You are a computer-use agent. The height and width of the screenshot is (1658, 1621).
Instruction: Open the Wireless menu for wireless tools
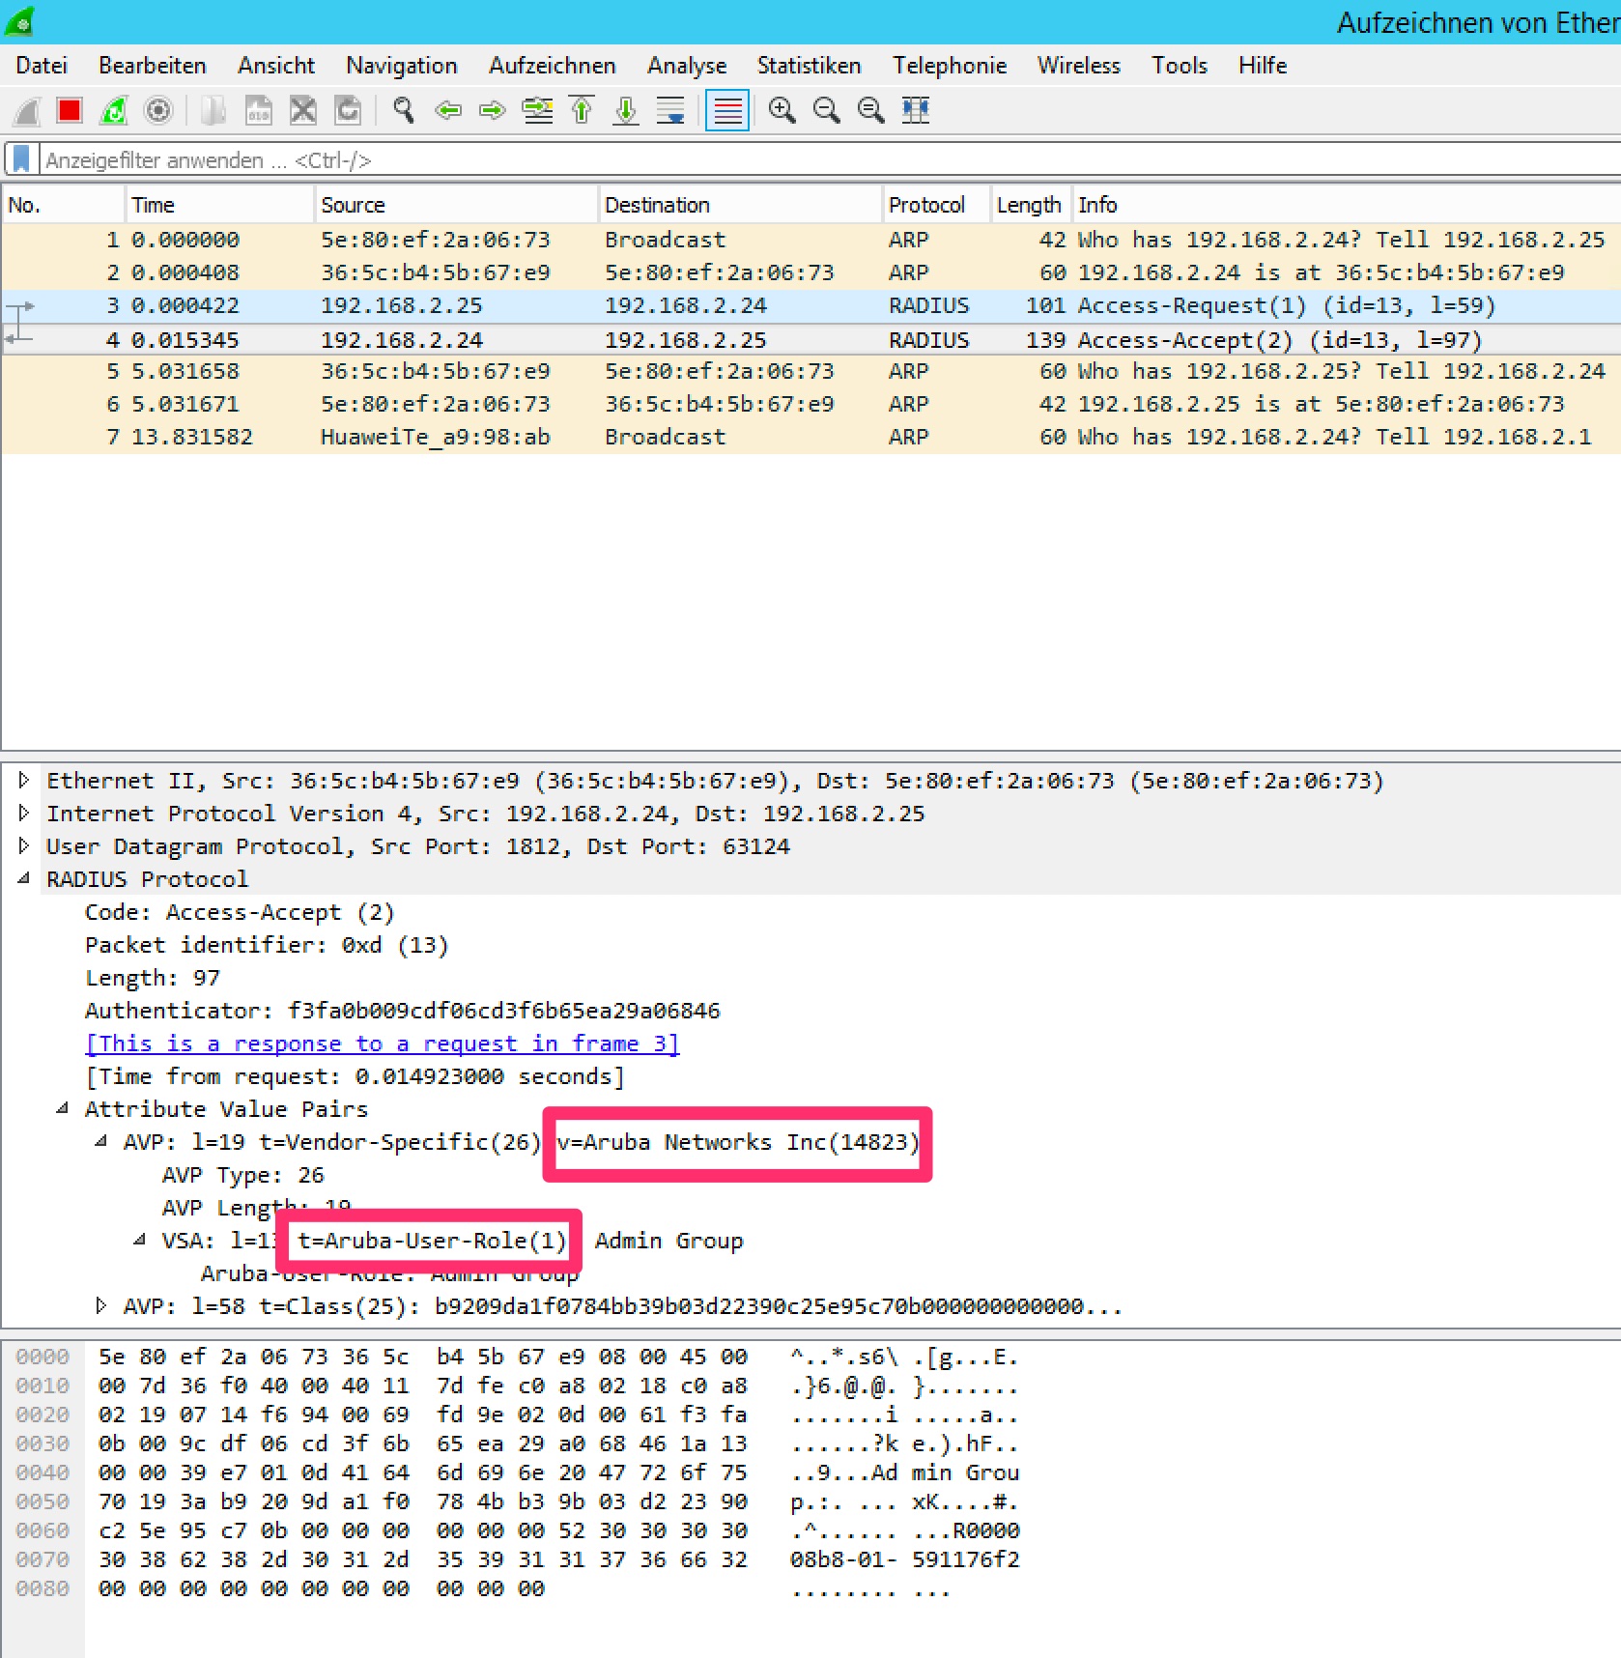coord(1077,65)
